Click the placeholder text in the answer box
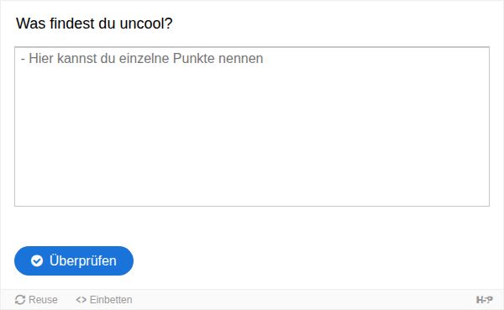 point(142,59)
